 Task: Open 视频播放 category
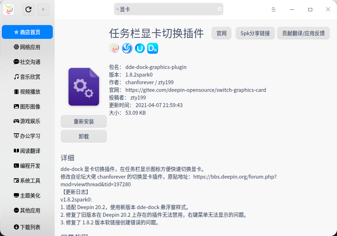click(x=27, y=91)
